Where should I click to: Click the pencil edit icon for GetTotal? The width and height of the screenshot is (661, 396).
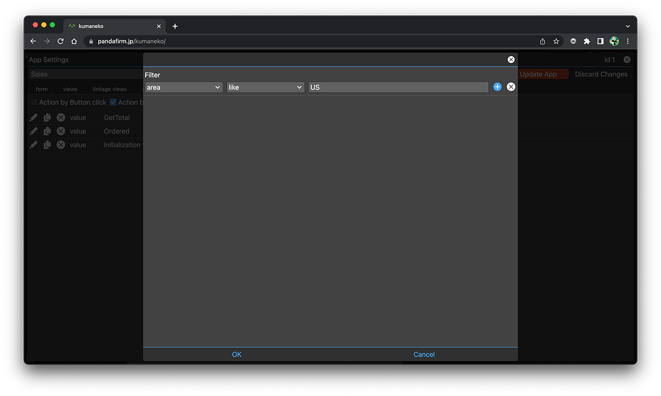point(34,118)
